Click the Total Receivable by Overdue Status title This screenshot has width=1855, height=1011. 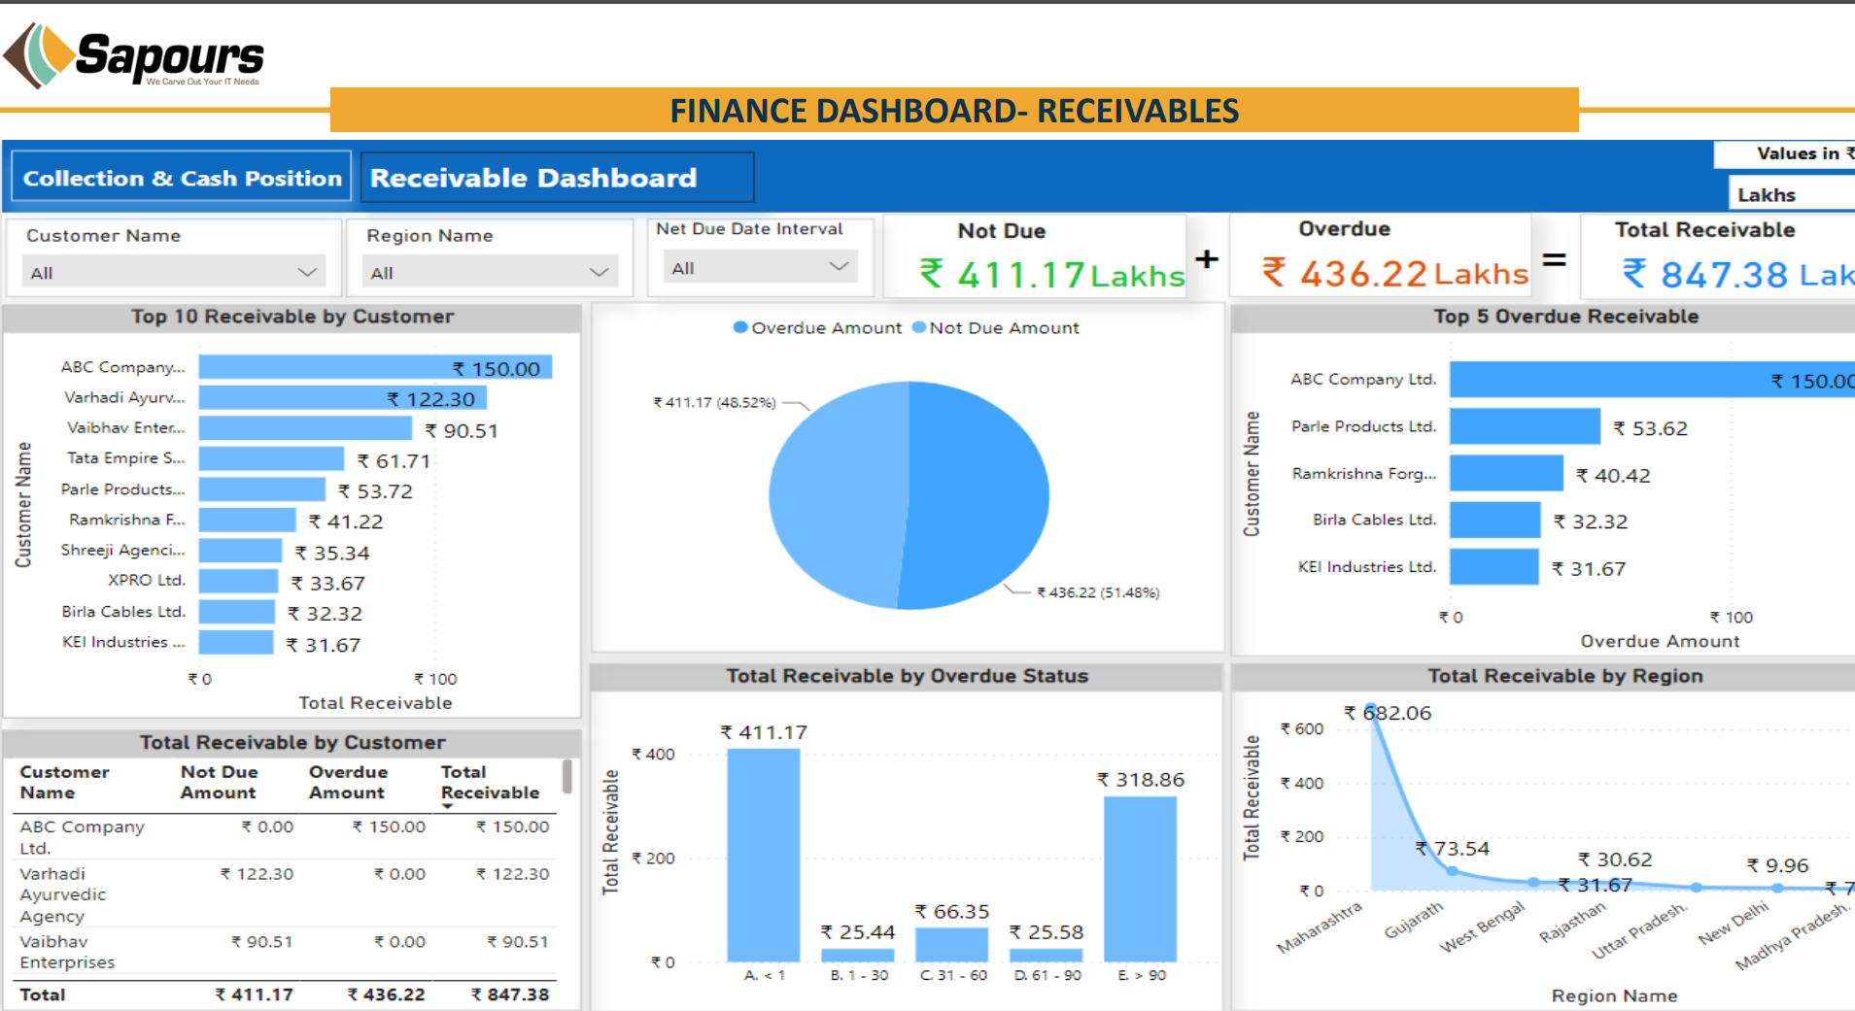pos(907,676)
